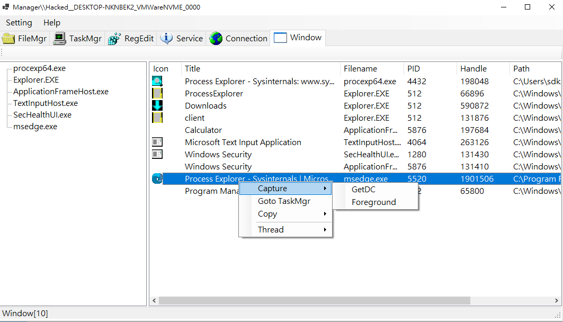The image size is (563, 322).
Task: Select GetDC in the Capture submenu
Action: 375,189
